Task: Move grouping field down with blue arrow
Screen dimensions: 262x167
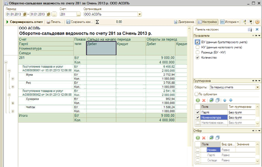Action: pos(231,100)
